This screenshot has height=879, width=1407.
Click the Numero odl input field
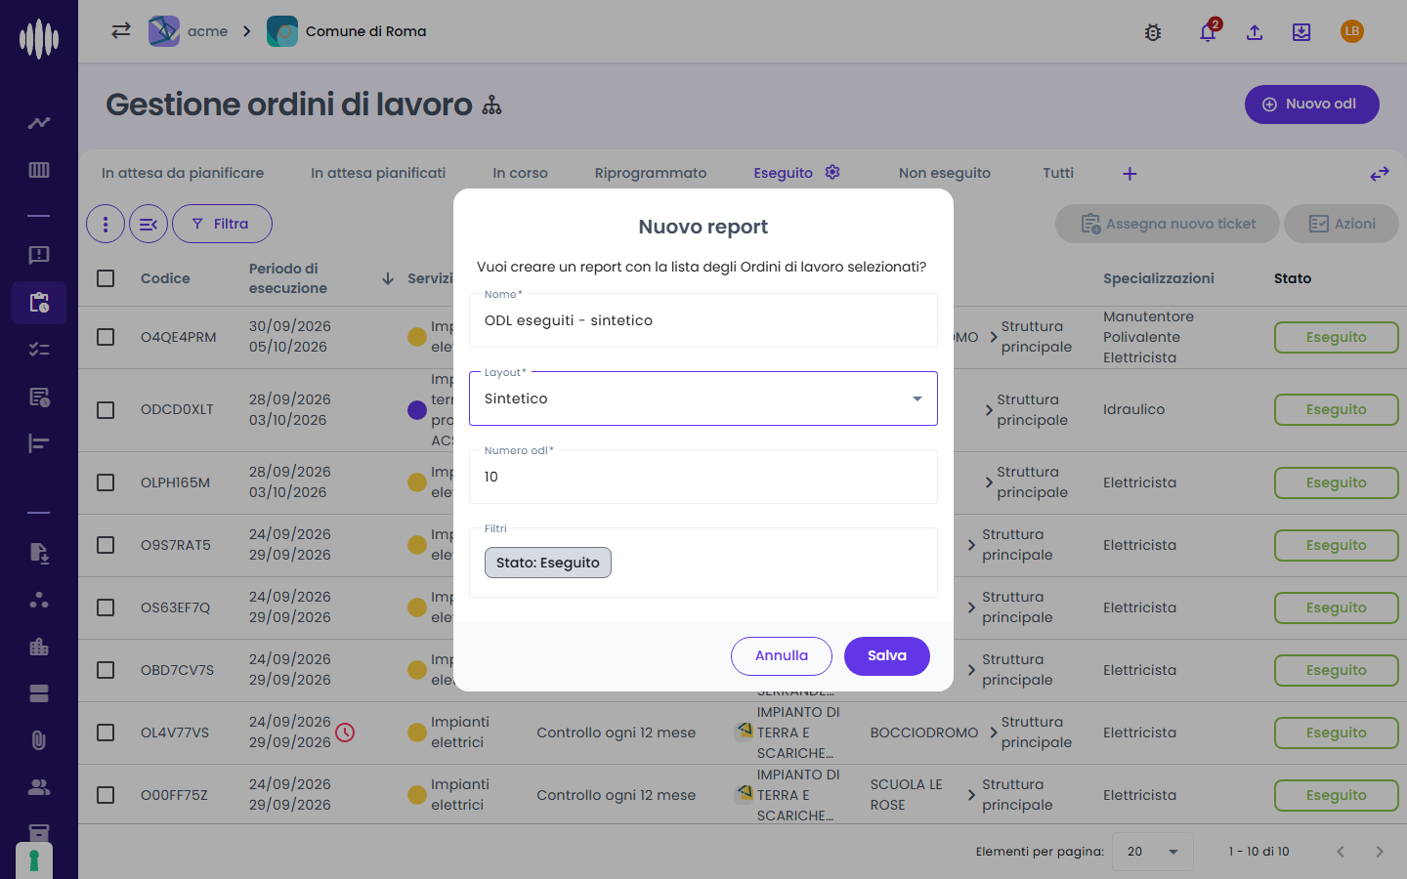703,477
